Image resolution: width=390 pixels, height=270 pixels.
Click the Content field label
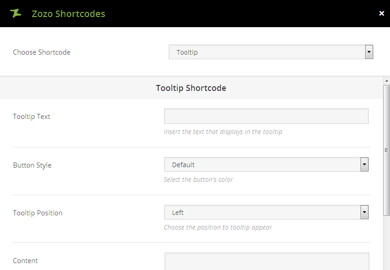tap(25, 261)
